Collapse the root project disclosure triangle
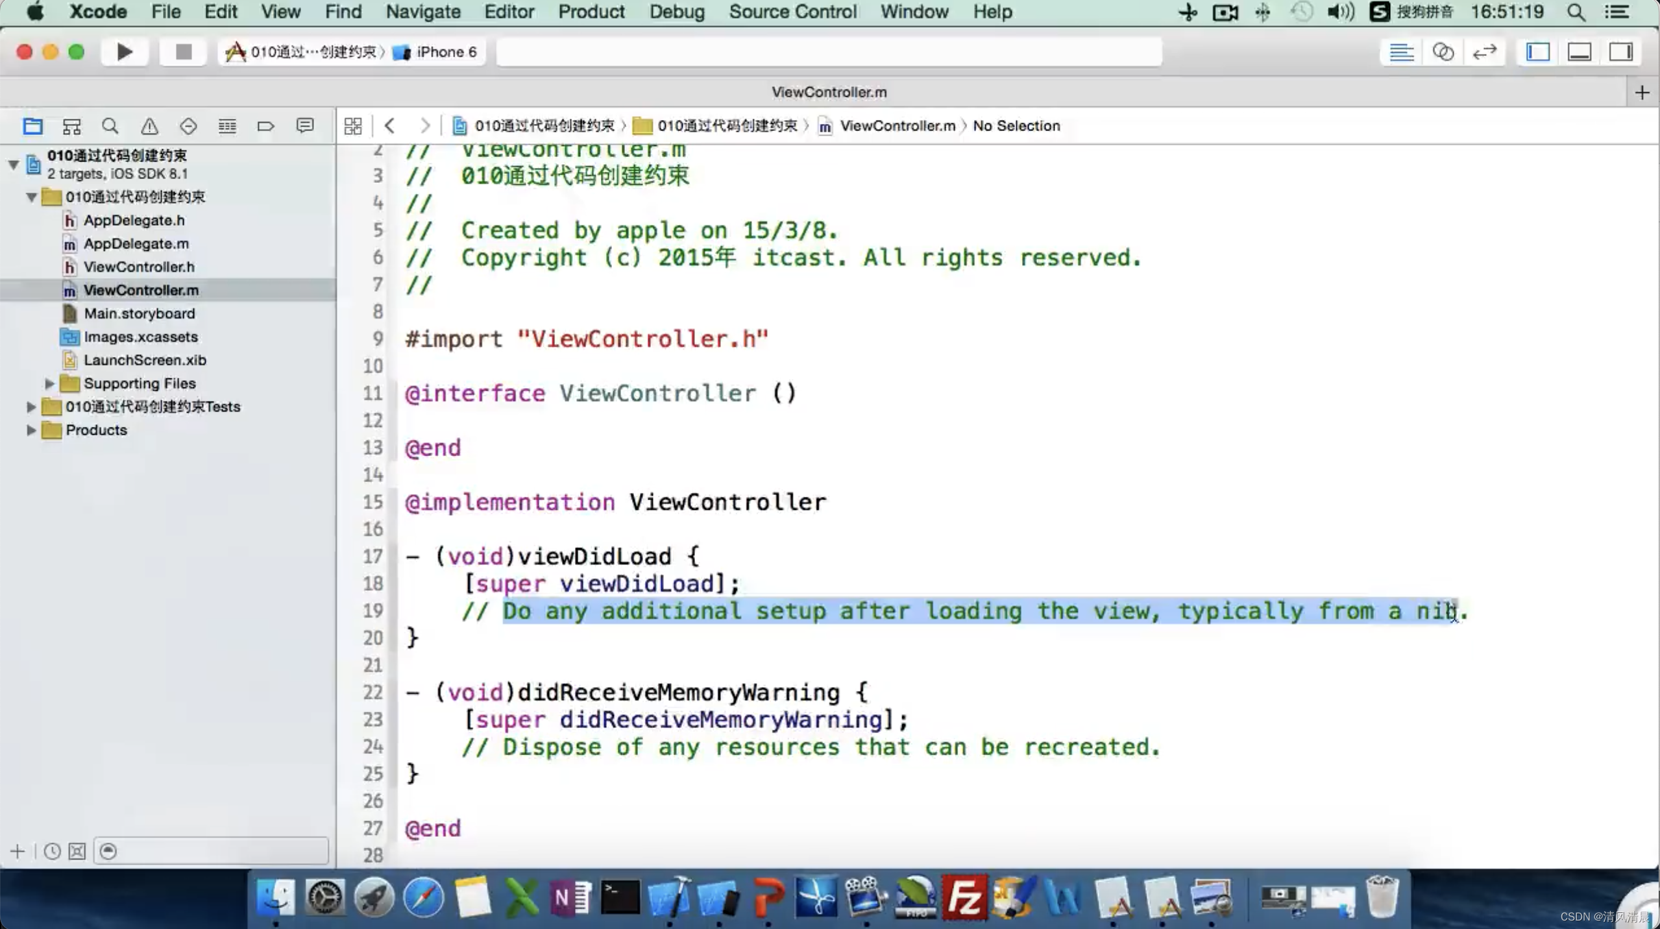1660x929 pixels. coord(13,164)
